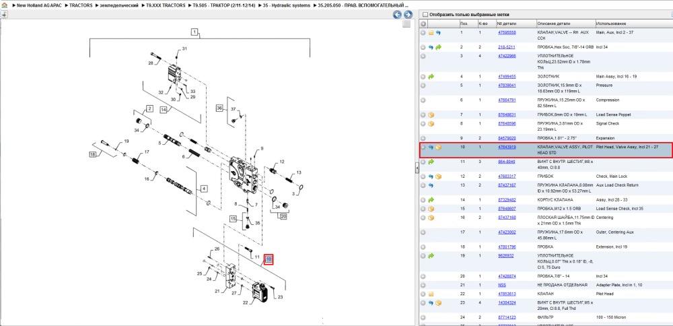Screen dimensions: 673x326
Task: Click the blue arrow icon on row 23
Action: (x=431, y=303)
